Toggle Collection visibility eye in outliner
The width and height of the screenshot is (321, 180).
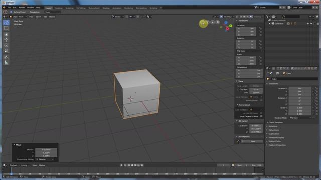click(308, 24)
